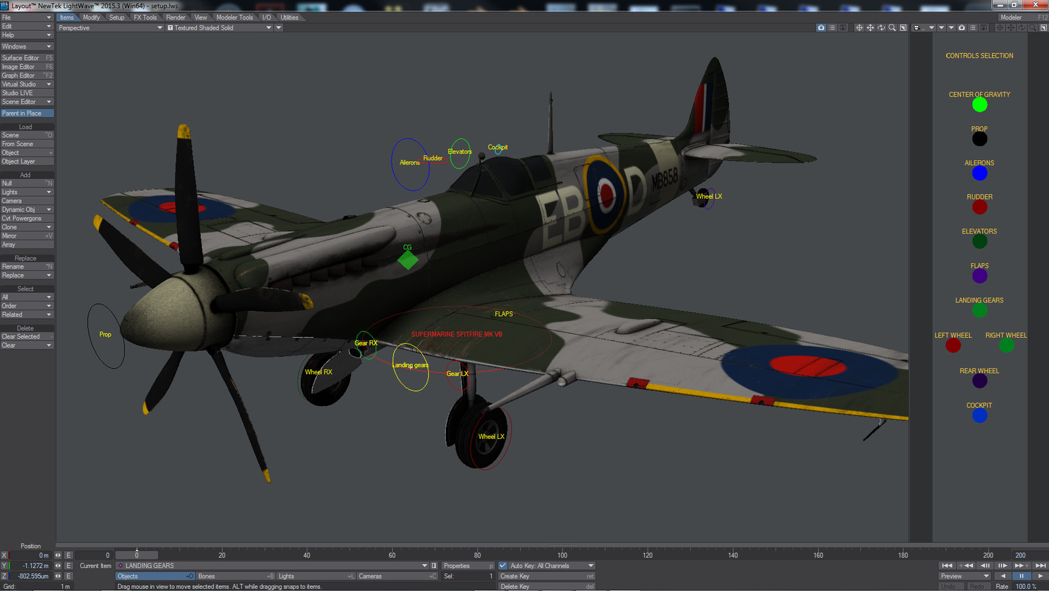Viewport: 1049px width, 591px height.
Task: Expand the Windows dropdown menu
Action: click(27, 47)
